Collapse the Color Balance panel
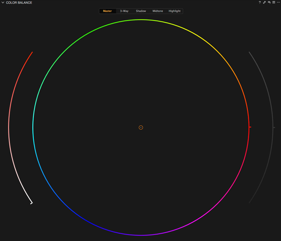The height and width of the screenshot is (241, 281). click(3, 2)
